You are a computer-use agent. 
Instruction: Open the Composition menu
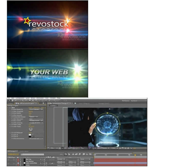pos(20,98)
